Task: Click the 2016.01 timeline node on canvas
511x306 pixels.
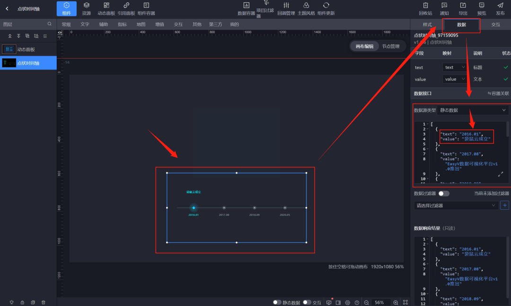Action: click(x=194, y=208)
